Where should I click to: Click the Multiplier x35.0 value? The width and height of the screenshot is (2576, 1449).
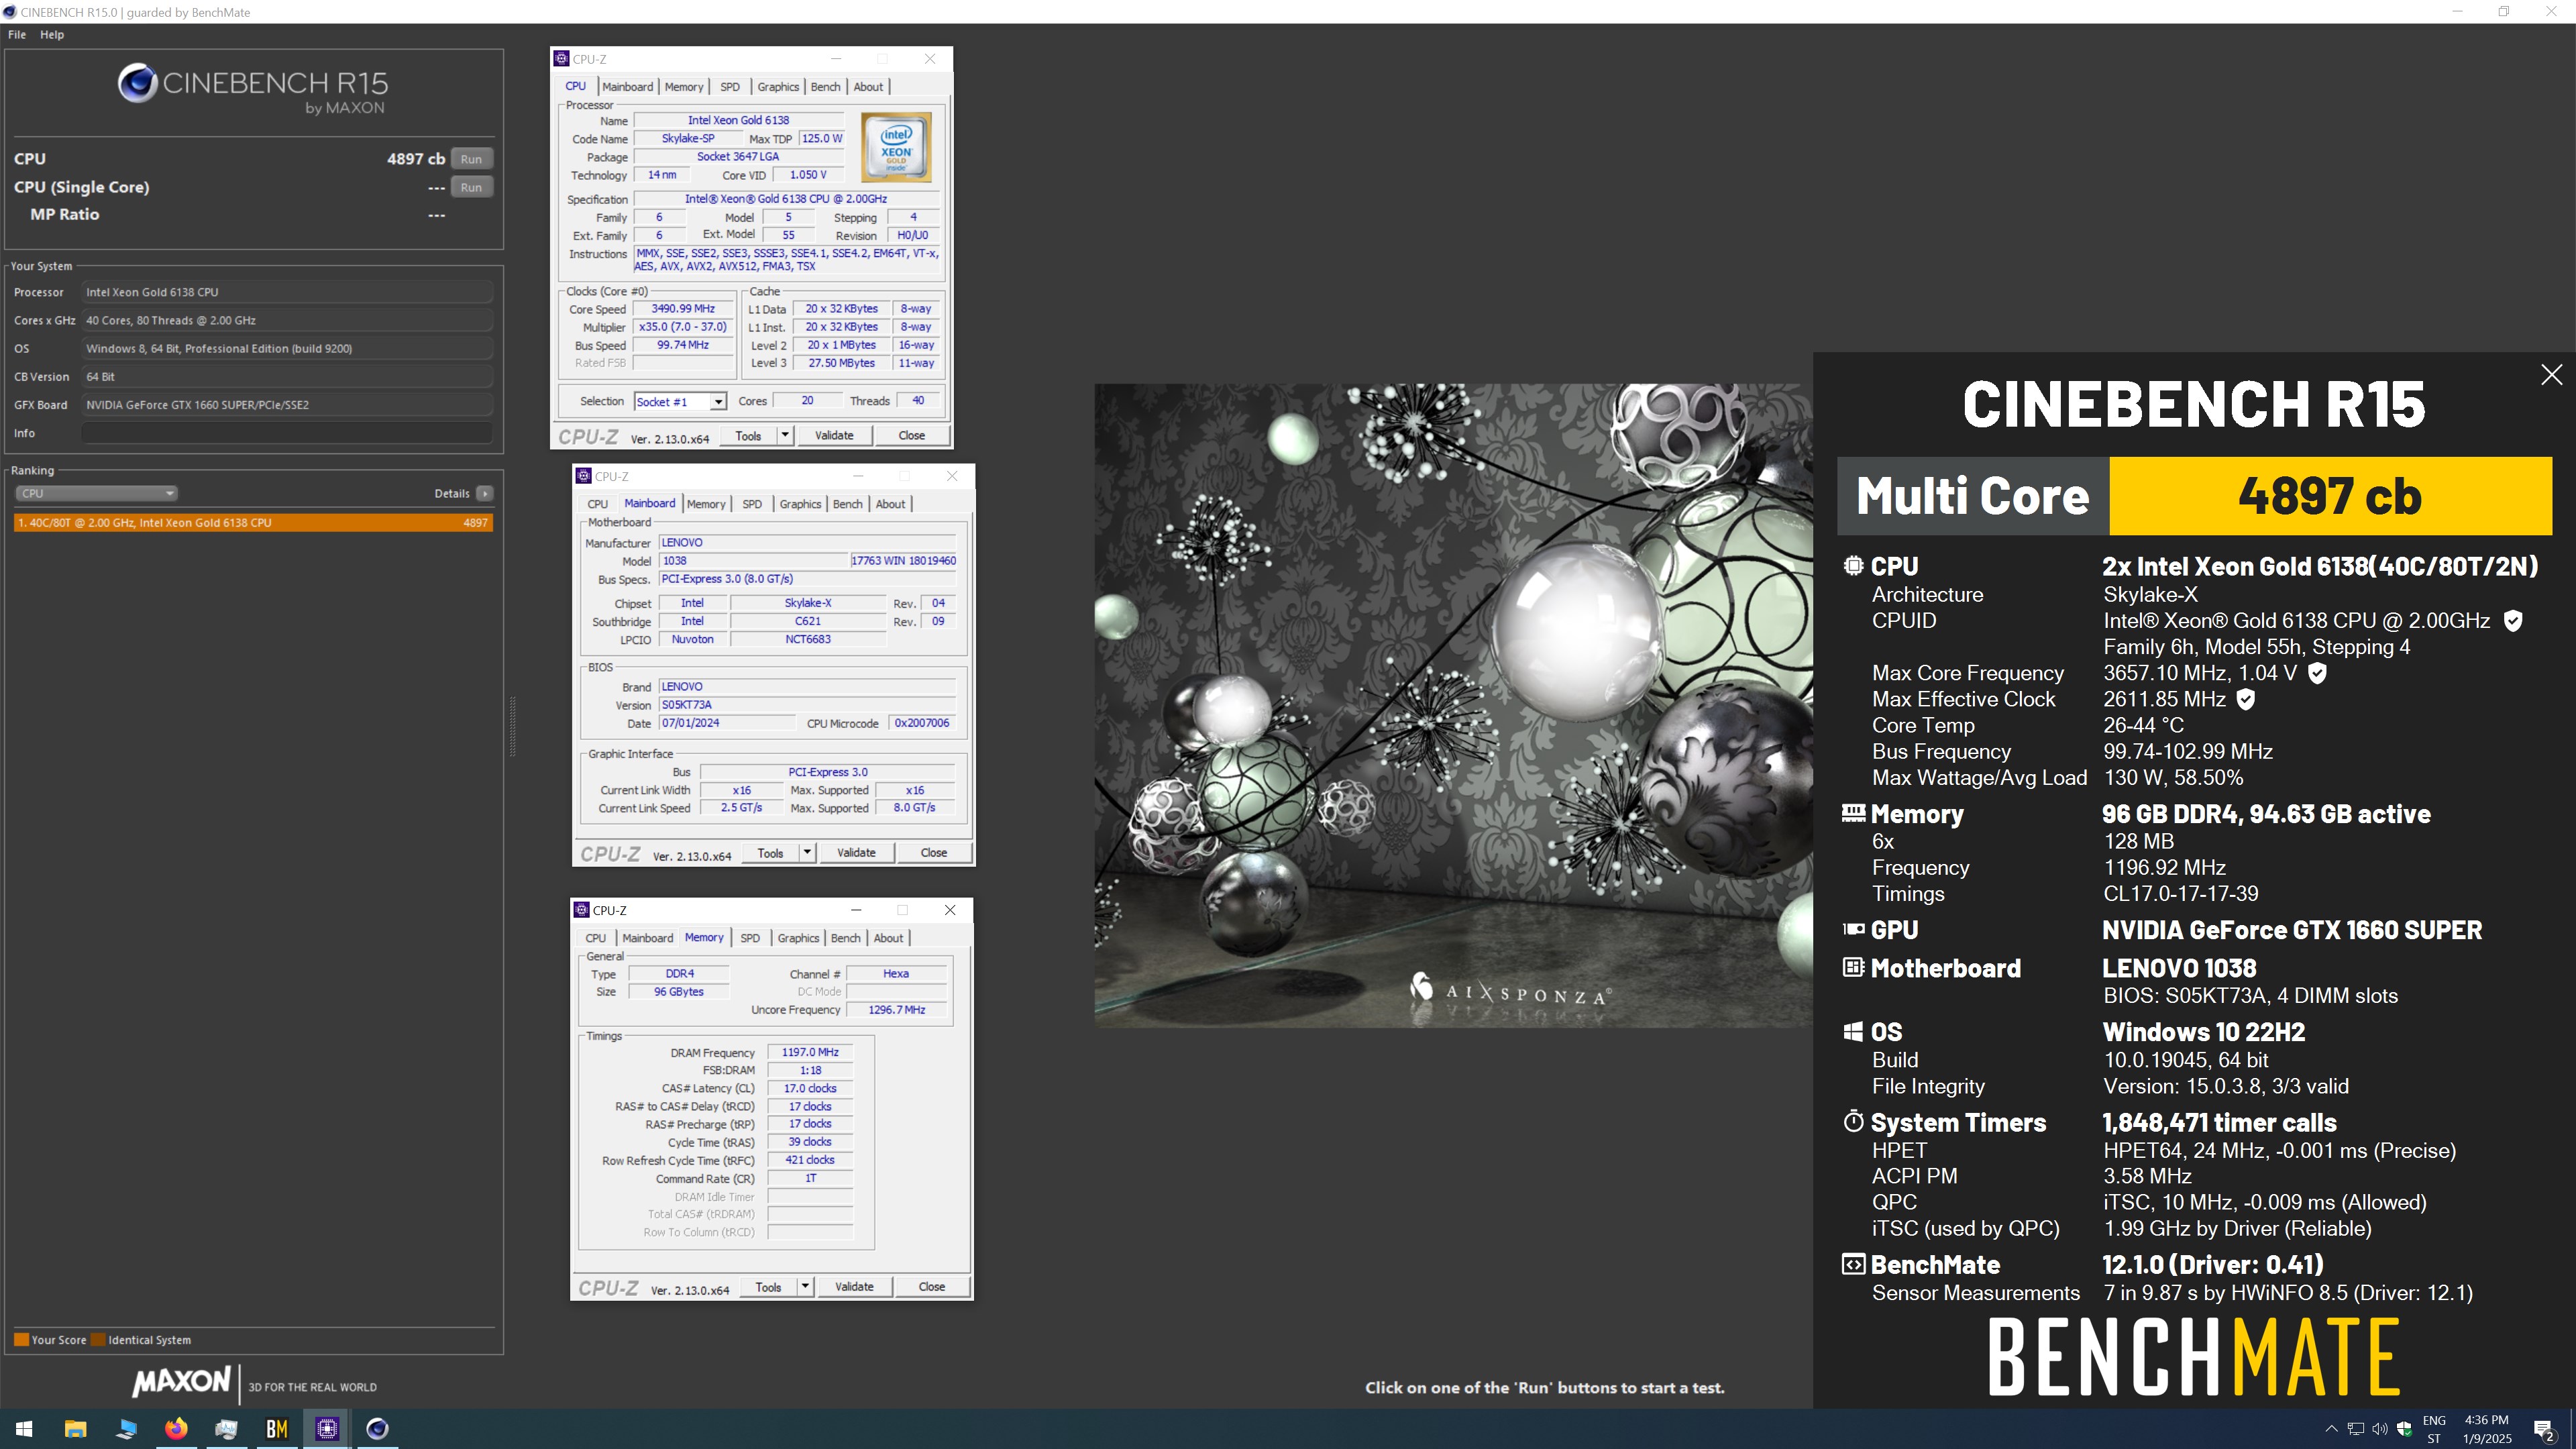coord(683,327)
